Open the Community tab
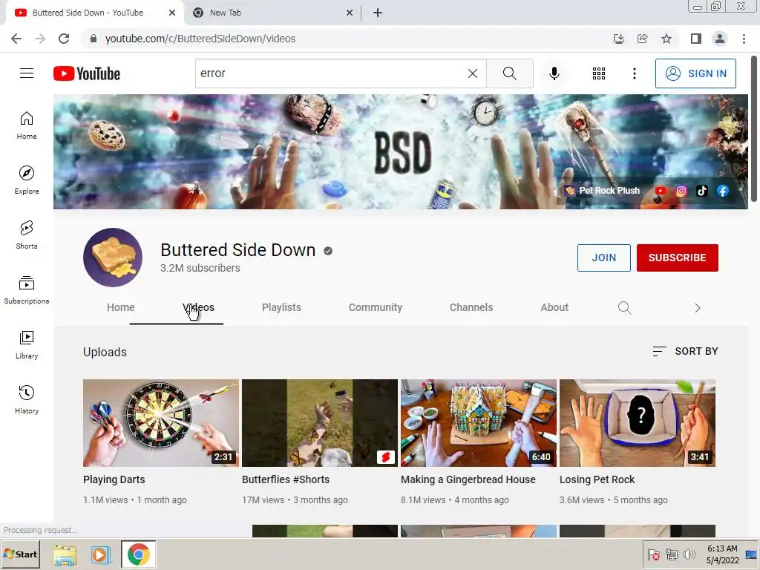This screenshot has height=570, width=760. 376,307
